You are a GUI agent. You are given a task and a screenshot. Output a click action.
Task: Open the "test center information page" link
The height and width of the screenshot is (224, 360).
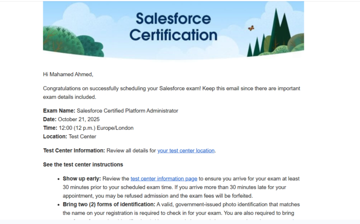tap(164, 178)
